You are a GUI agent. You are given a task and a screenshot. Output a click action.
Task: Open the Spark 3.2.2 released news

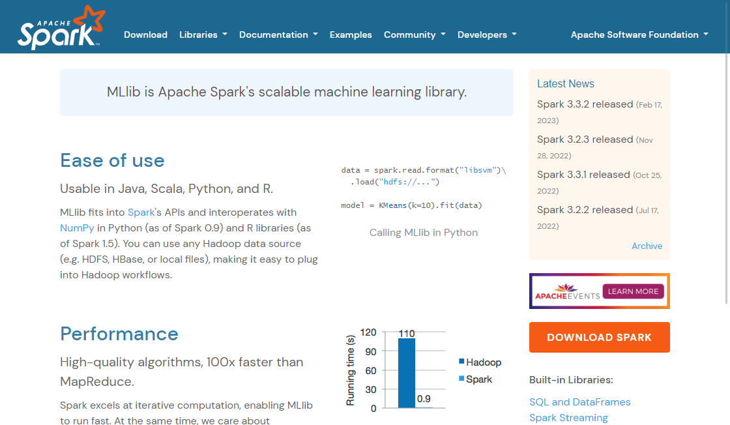(585, 210)
